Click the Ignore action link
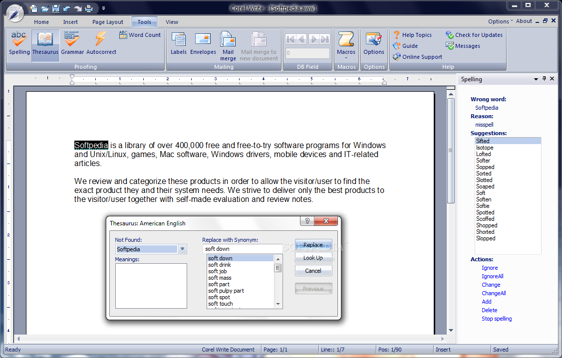The width and height of the screenshot is (562, 358). [x=490, y=268]
